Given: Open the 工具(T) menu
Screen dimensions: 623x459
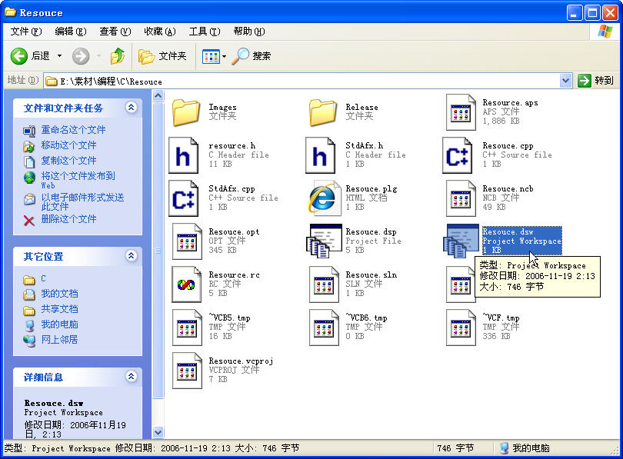Looking at the screenshot, I should [204, 32].
